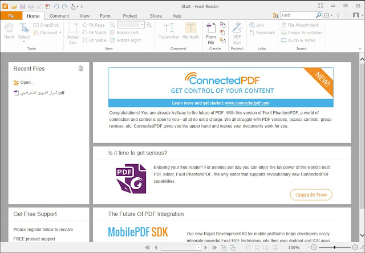Open the page number dropdown in status bar

[x=198, y=247]
